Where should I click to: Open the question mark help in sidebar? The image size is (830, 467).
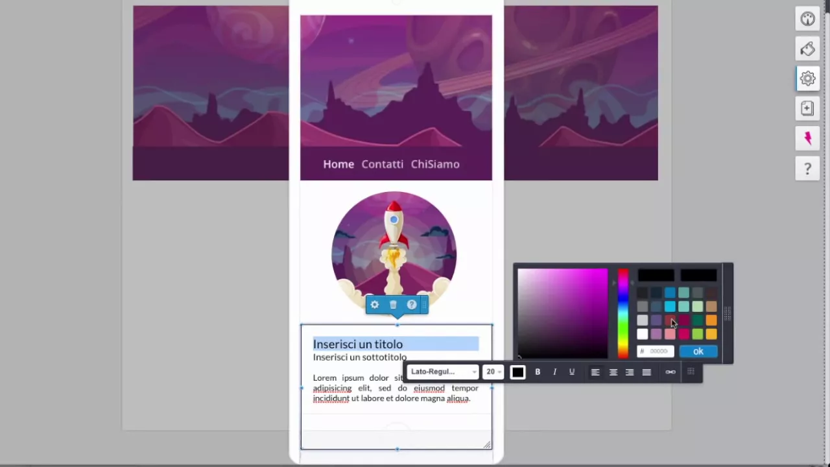point(807,169)
